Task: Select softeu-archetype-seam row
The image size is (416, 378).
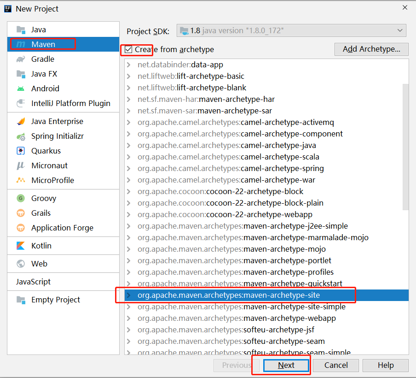Action: (266, 341)
